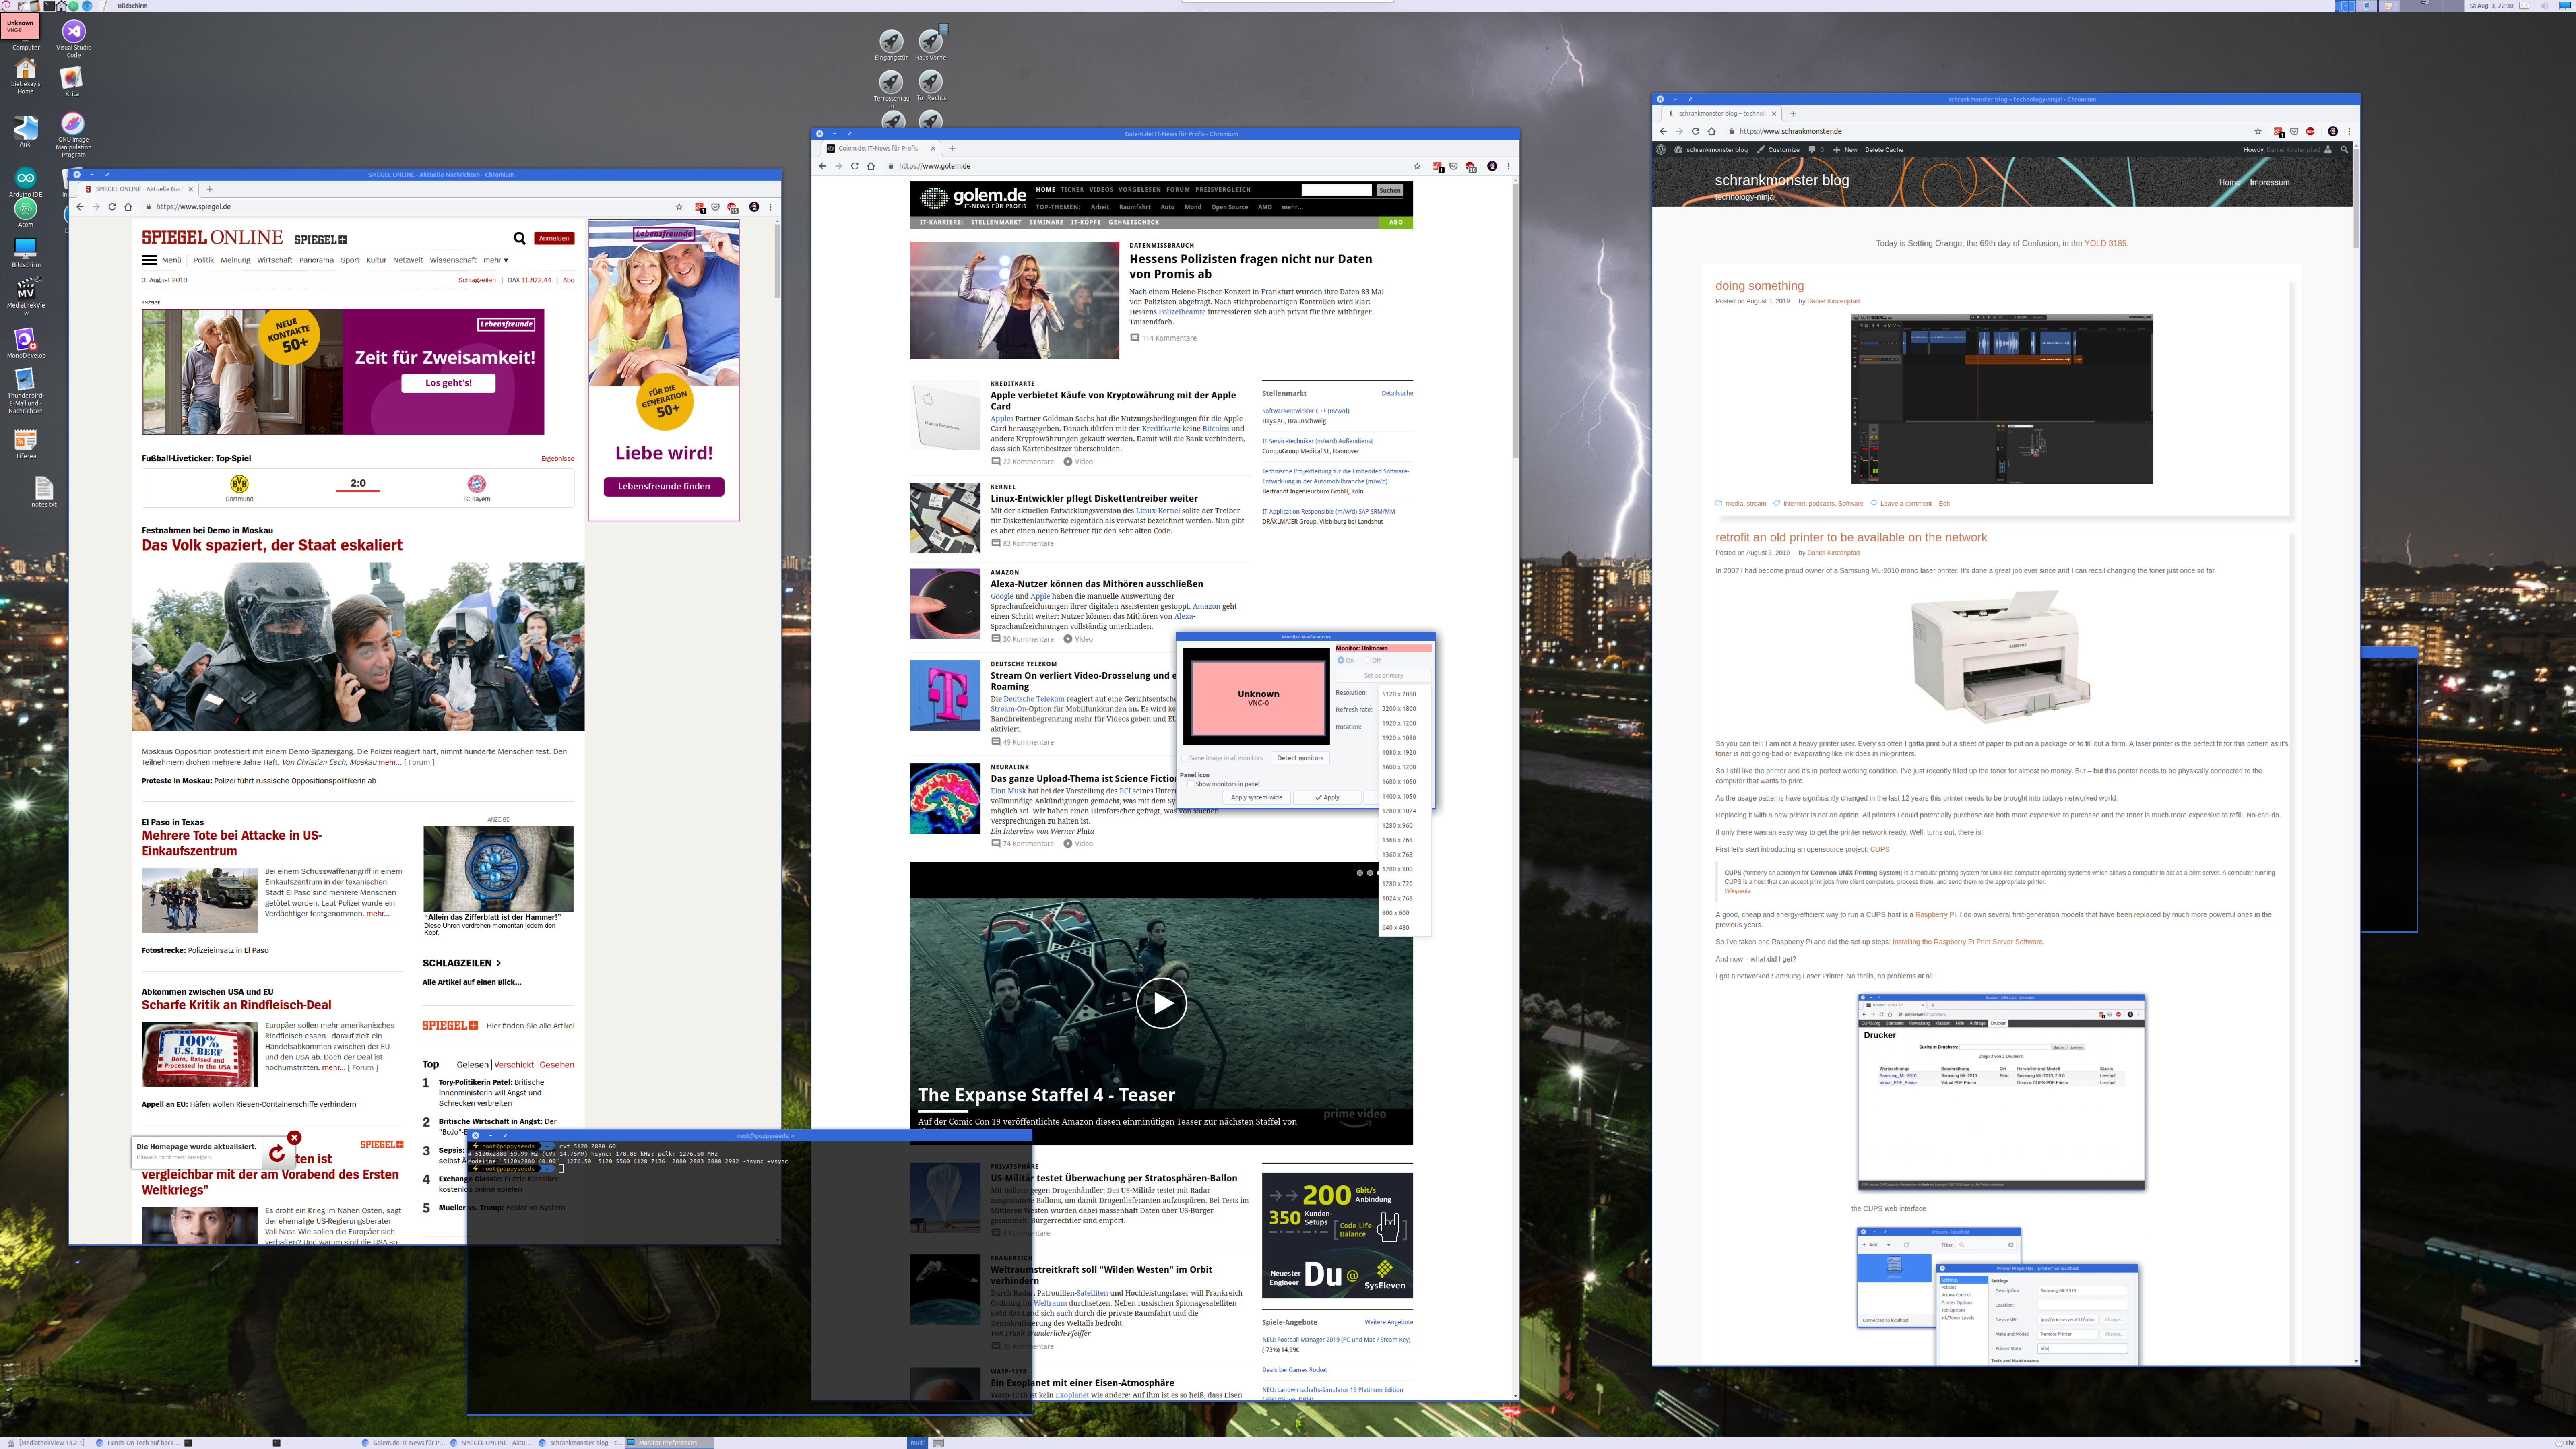The image size is (2576, 1449).
Task: Click Unknown VNC-0 monitor preview rectangle
Action: point(1258,698)
